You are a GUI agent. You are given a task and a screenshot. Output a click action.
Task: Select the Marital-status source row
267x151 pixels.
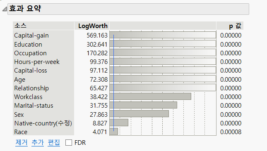coord(43,105)
